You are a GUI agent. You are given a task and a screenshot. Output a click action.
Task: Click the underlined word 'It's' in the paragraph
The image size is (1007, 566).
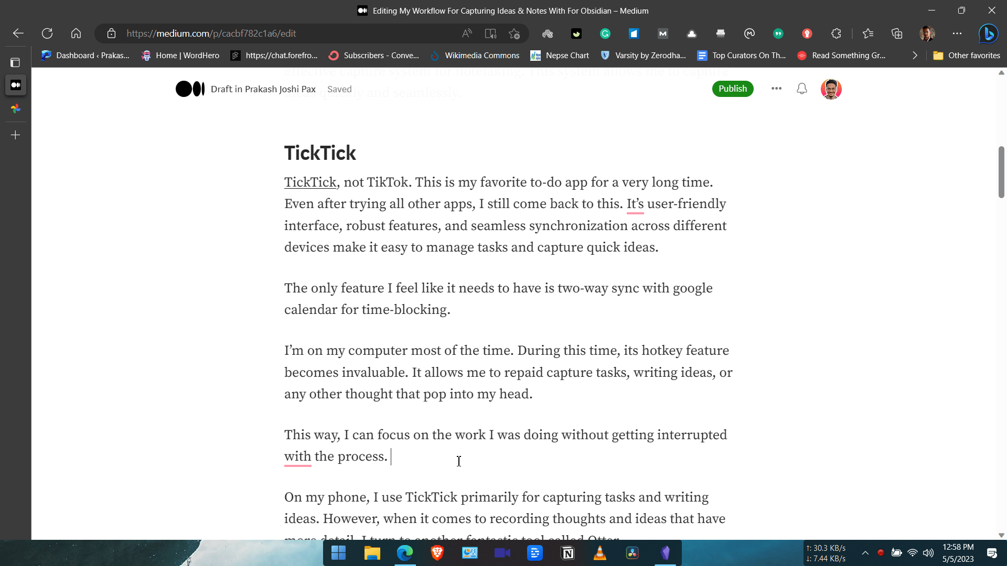point(635,204)
